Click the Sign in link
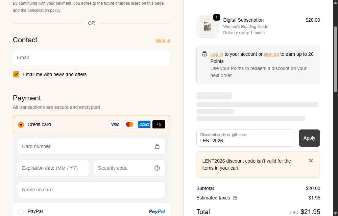This screenshot has width=338, height=216. [x=163, y=41]
